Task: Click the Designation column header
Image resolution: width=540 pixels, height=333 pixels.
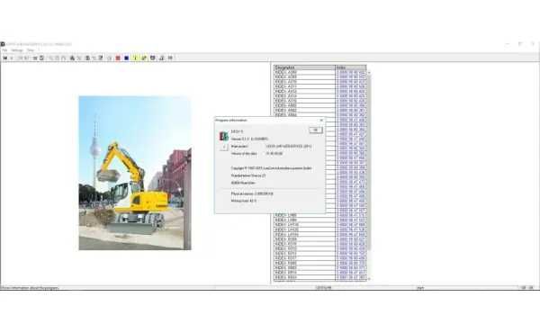Action: pyautogui.click(x=304, y=67)
